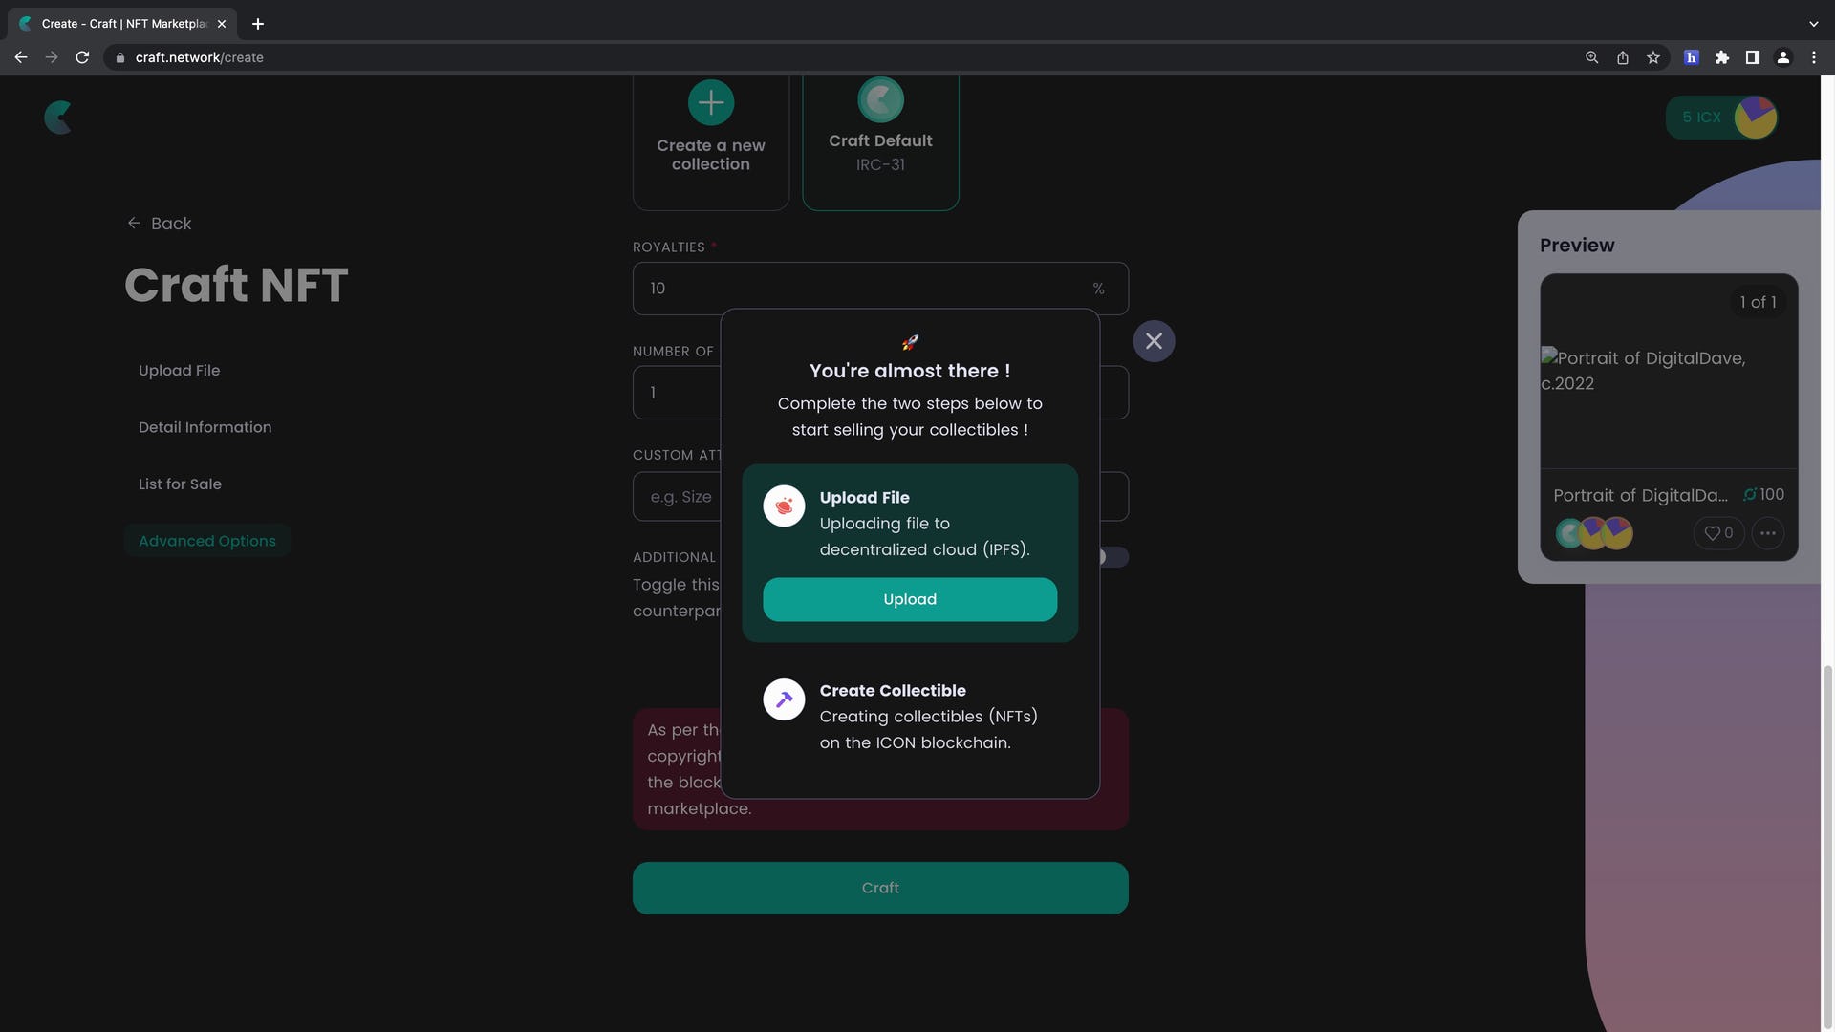
Task: Select the Craft Default IRC-31 collection
Action: pos(880,141)
